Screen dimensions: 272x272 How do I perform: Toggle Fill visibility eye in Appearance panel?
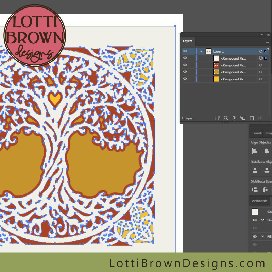(x=255, y=236)
